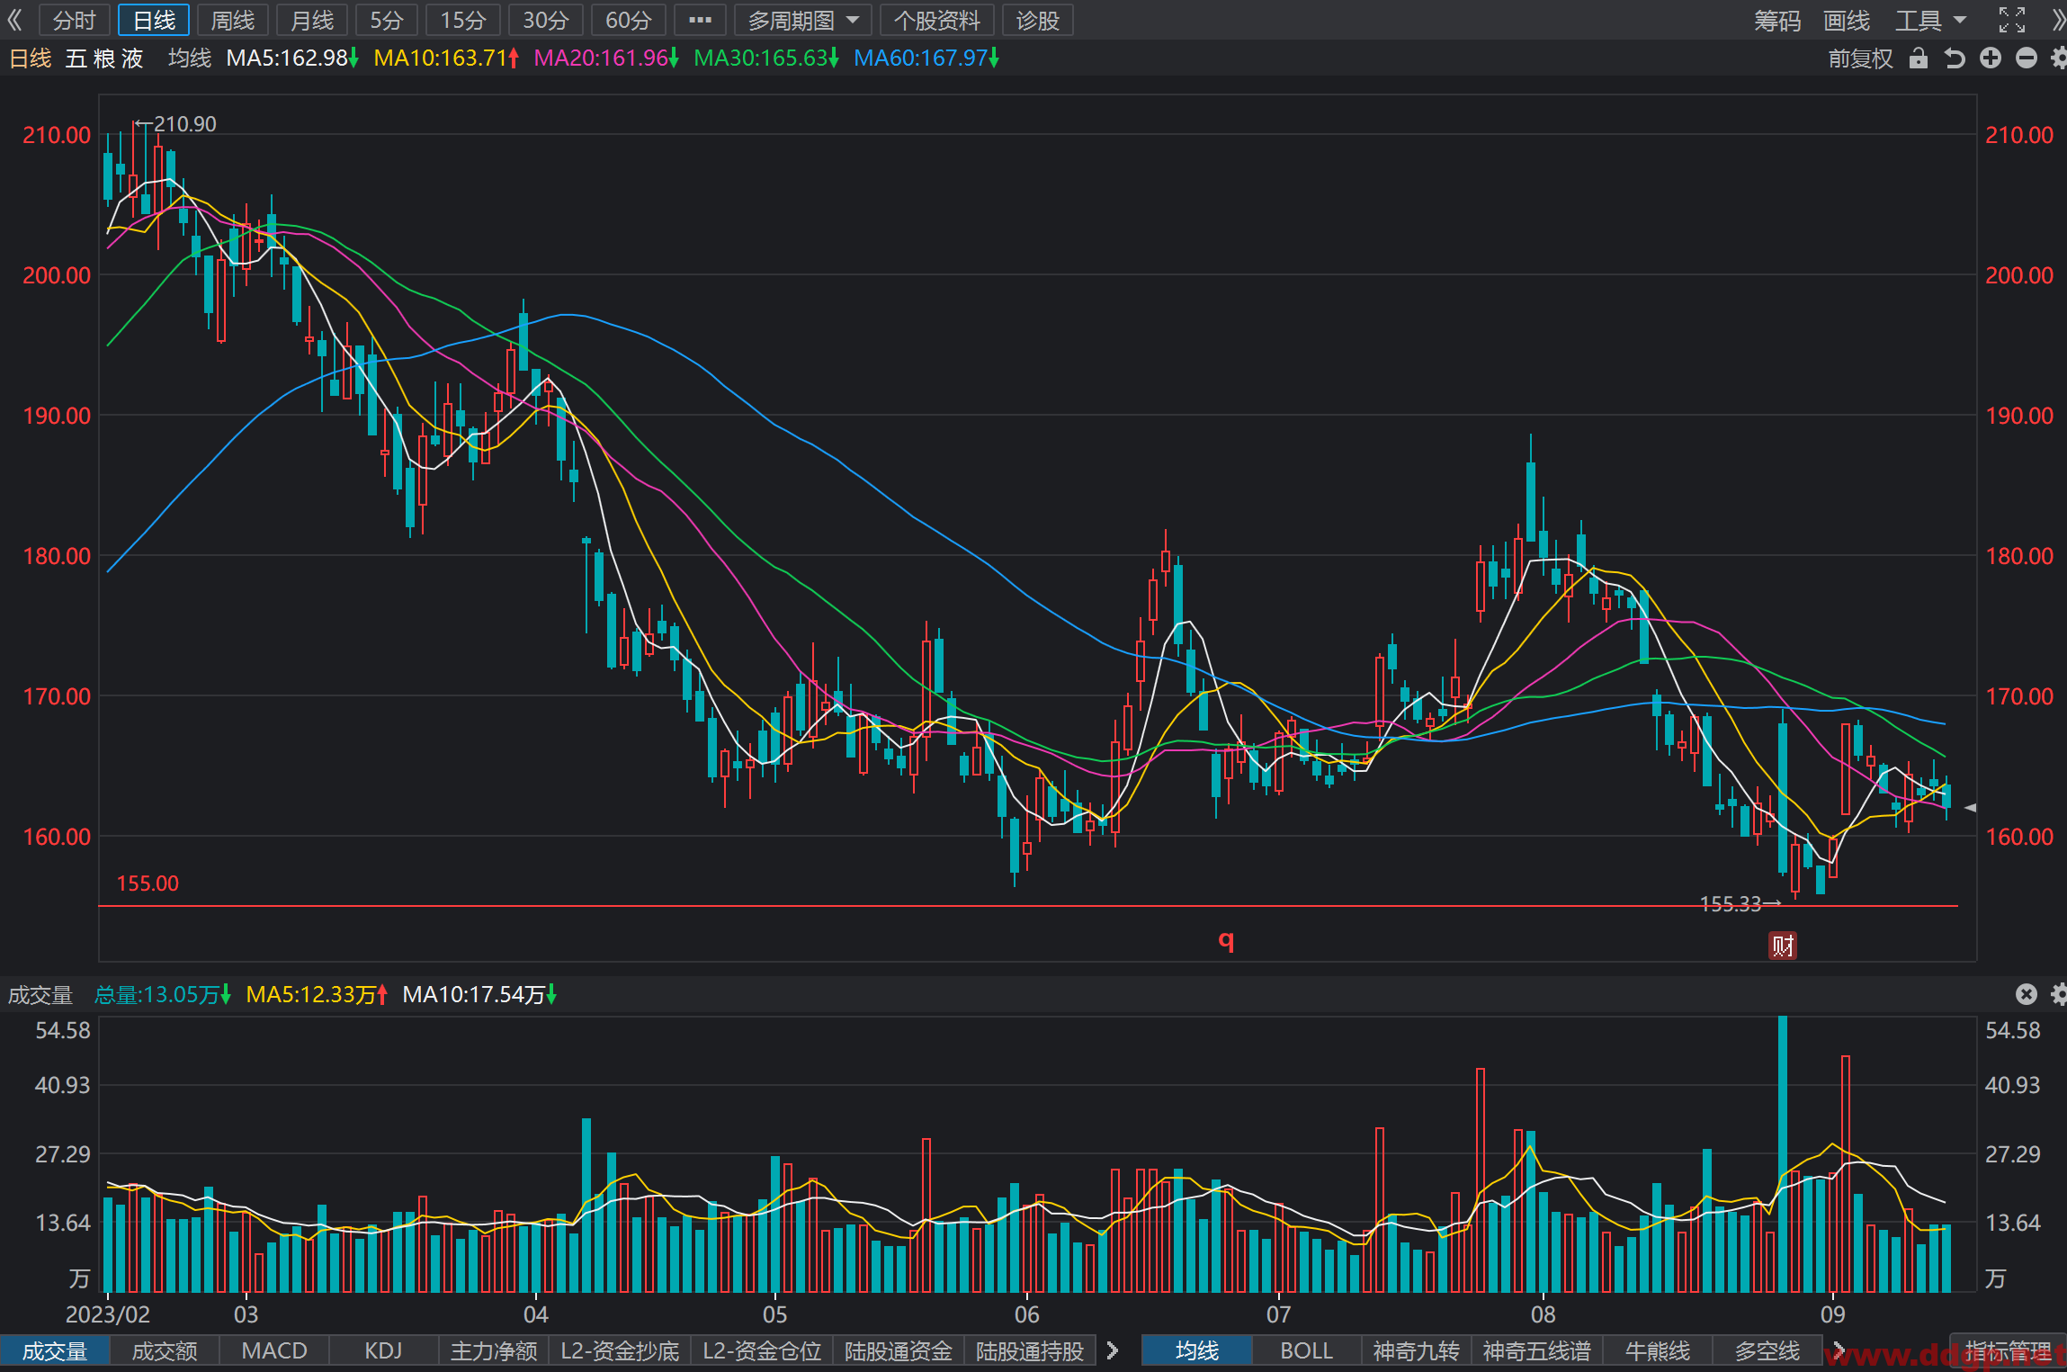Toggle fullscreen chart icon
The height and width of the screenshot is (1372, 2067).
click(2012, 20)
